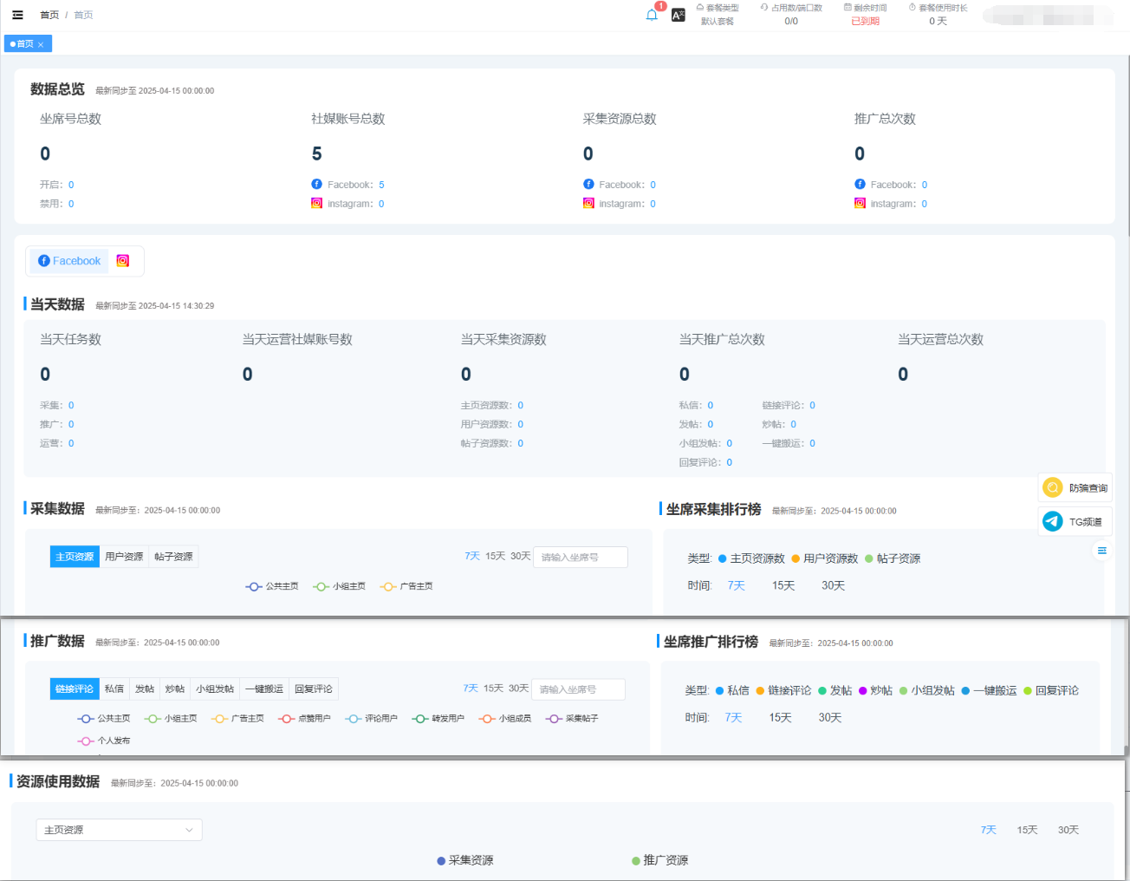Toggle the hamburger sidebar menu icon
Screen dimensions: 1130x881
point(17,15)
